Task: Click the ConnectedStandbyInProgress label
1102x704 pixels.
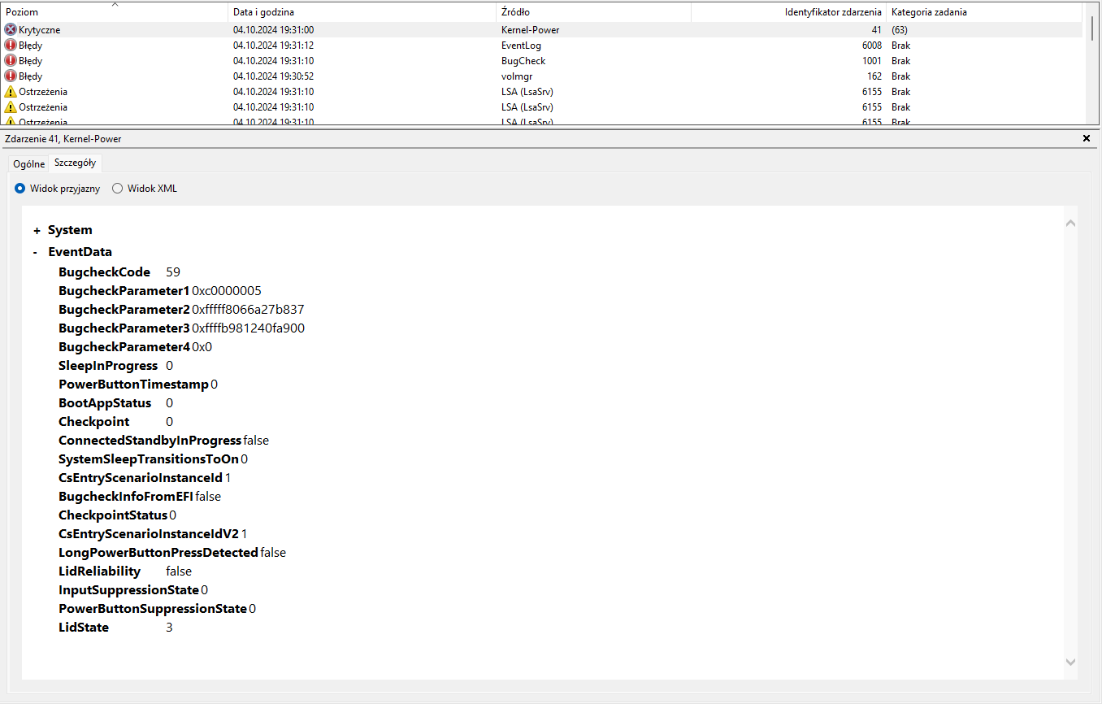Action: (x=150, y=441)
